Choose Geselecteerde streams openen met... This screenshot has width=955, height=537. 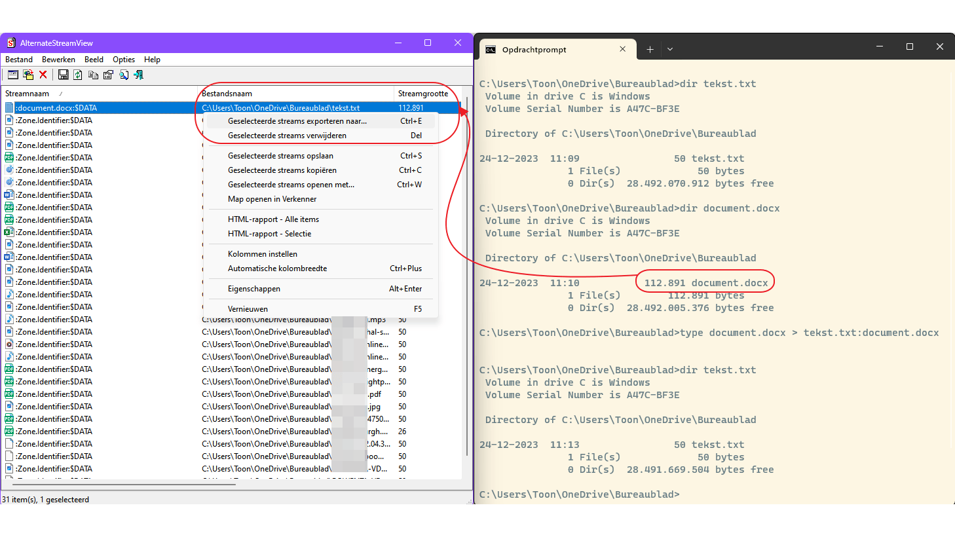(321, 185)
